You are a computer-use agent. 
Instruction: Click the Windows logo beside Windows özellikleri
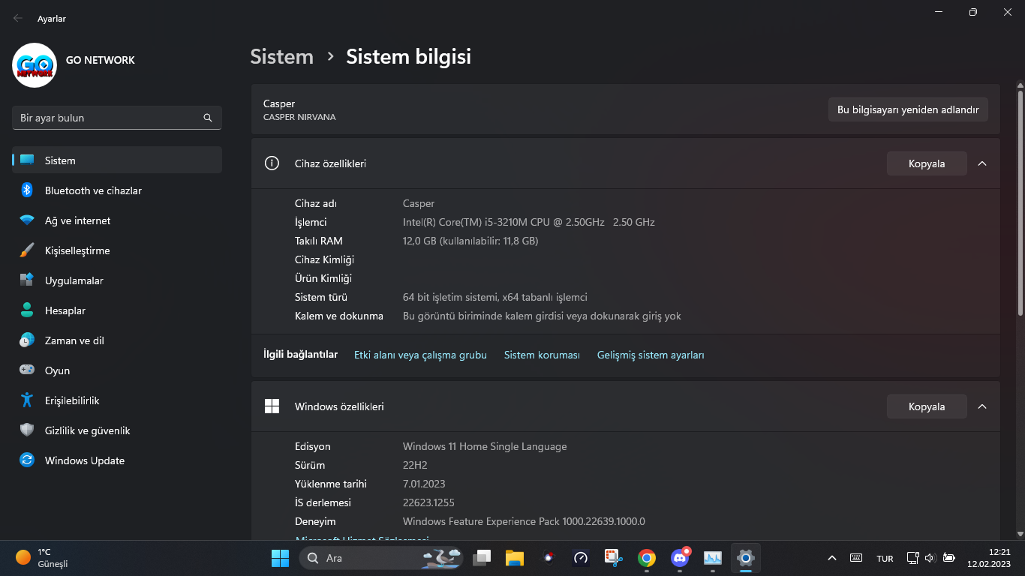coord(272,406)
